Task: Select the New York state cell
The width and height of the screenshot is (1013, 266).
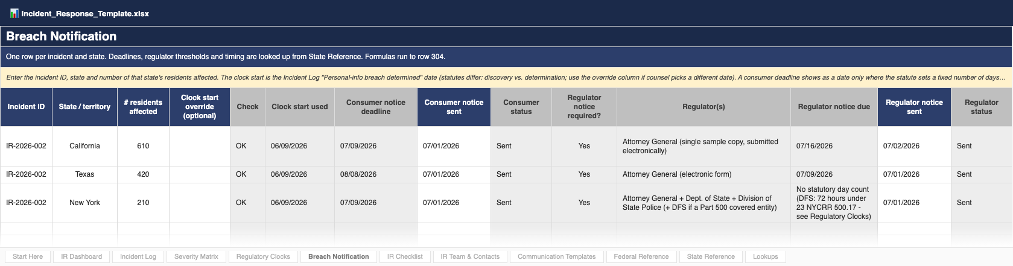Action: (84, 203)
